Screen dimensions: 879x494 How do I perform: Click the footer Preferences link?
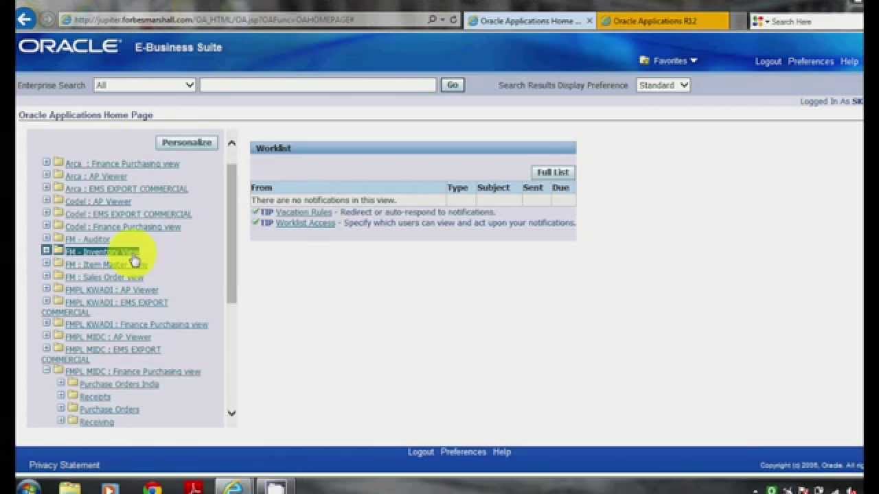click(464, 452)
